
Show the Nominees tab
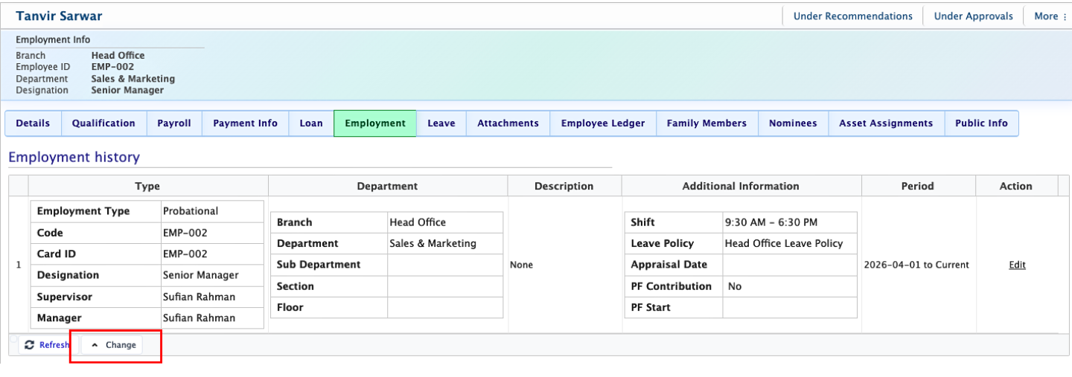click(x=793, y=123)
